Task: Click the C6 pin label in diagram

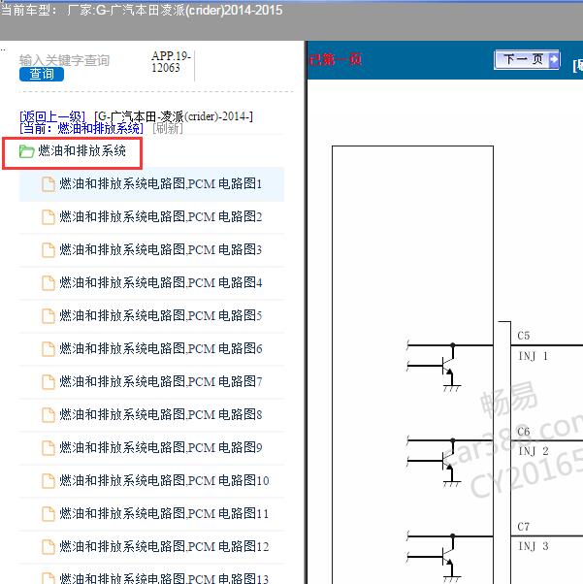Action: point(524,432)
